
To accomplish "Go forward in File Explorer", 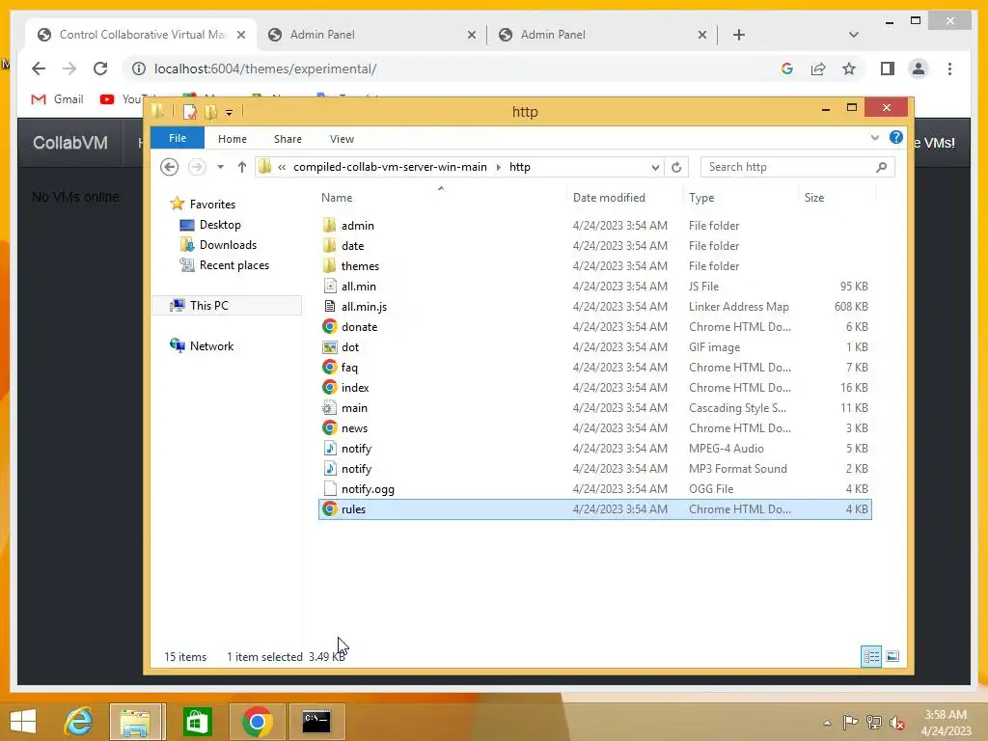I will point(197,167).
